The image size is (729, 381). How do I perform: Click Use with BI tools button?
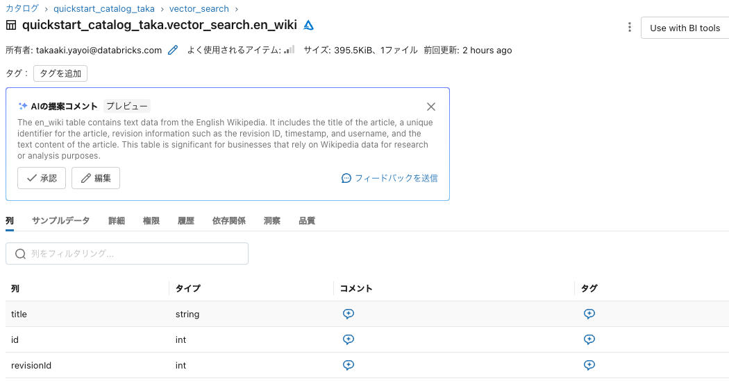coord(685,28)
